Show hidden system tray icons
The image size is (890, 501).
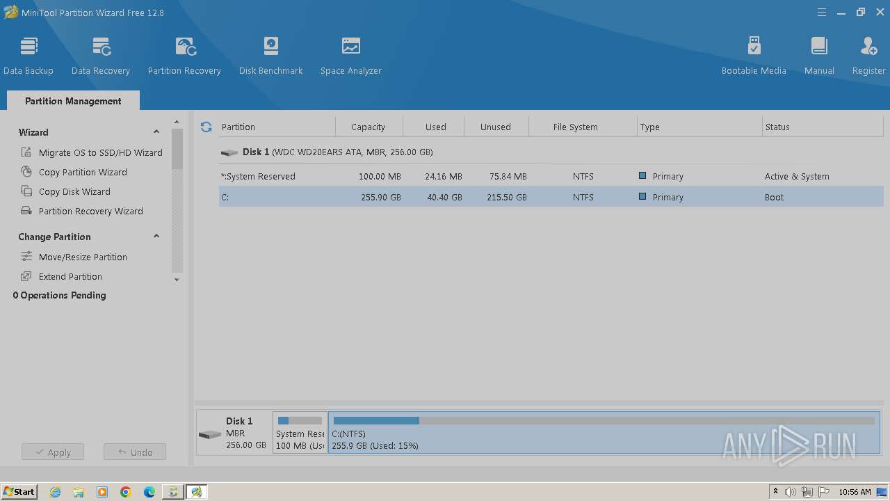click(x=776, y=492)
